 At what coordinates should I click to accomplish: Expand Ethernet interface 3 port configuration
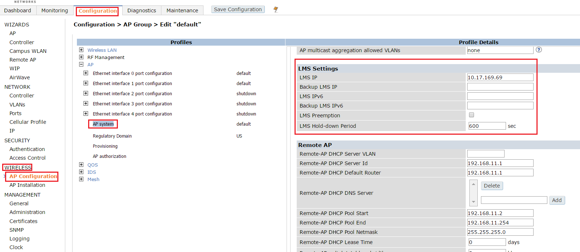86,104
